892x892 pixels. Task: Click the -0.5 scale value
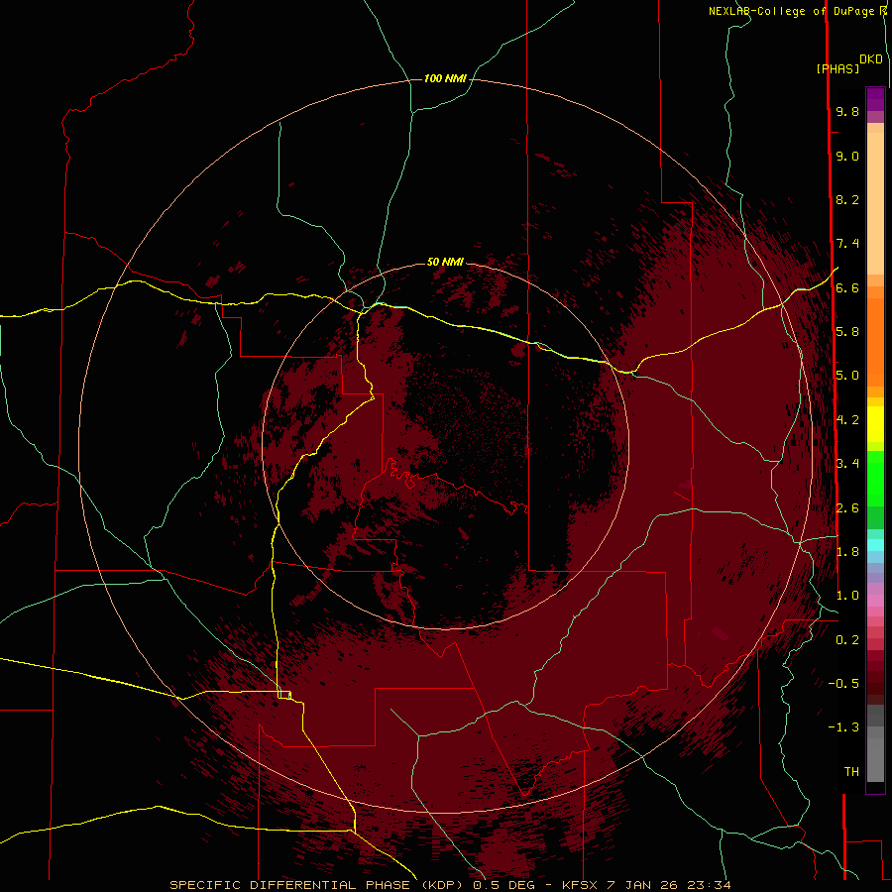click(843, 684)
